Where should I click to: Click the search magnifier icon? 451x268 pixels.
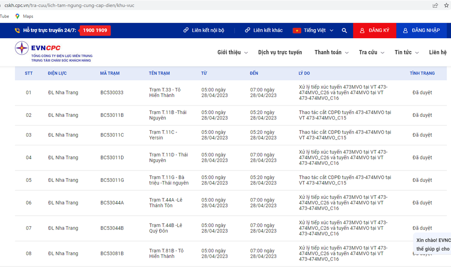[x=344, y=31]
